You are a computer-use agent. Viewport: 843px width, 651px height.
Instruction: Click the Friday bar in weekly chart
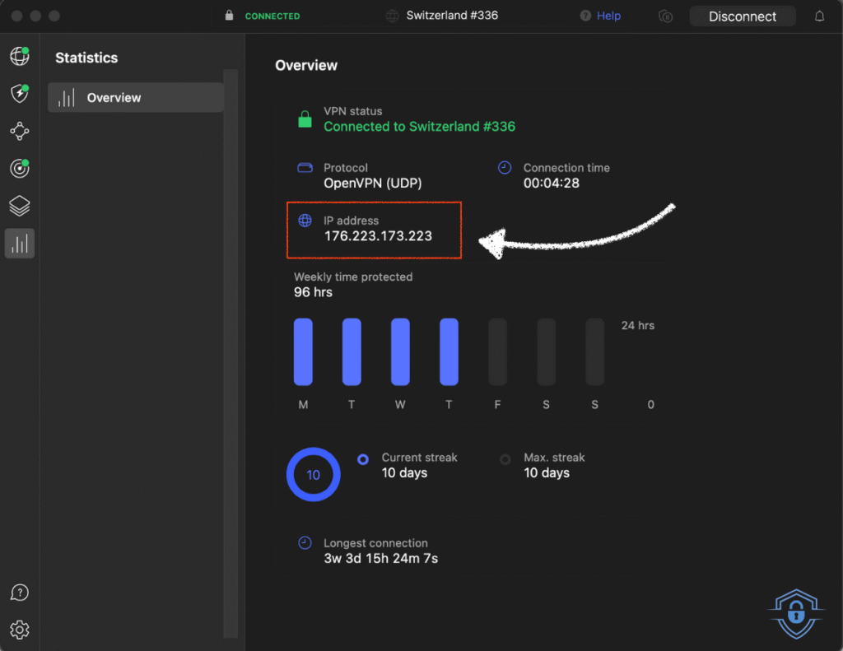pos(497,351)
